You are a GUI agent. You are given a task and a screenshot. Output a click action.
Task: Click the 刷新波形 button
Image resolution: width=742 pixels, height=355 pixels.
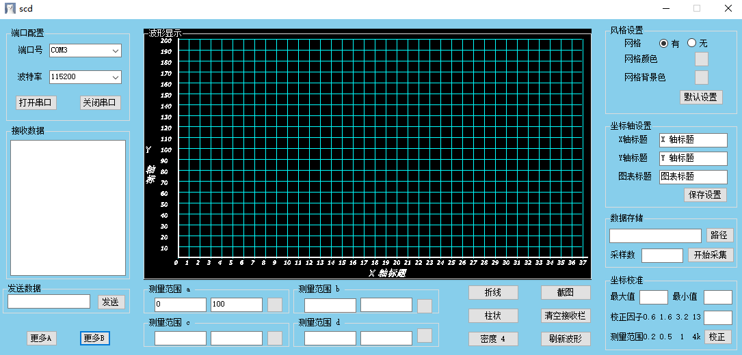566,339
